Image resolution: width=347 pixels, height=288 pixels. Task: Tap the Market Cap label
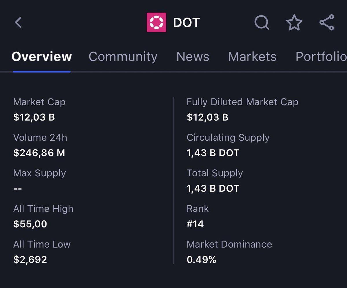click(x=39, y=102)
